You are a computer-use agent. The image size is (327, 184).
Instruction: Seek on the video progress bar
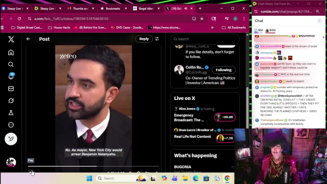click(94, 166)
